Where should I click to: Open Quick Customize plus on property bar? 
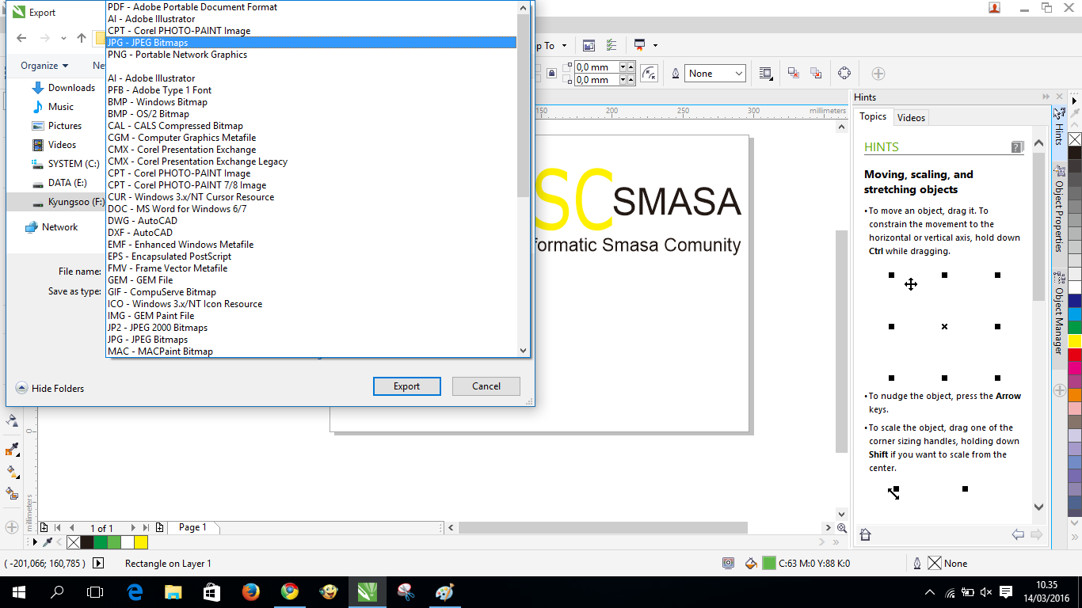878,74
